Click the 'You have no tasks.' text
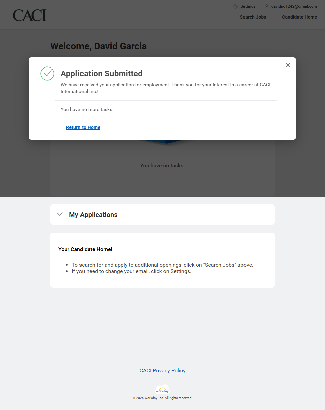The image size is (325, 410). (x=162, y=165)
